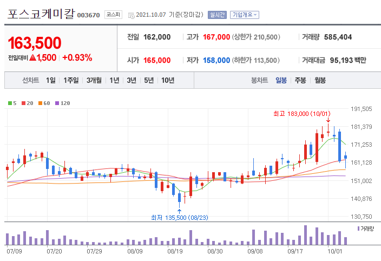Click the 08/19 date axis label
Viewport: 381px width, 261px height.
tap(175, 251)
